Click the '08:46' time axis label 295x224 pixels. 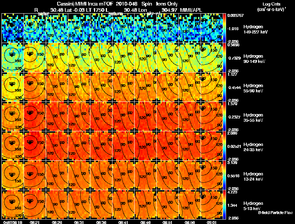[145, 222]
